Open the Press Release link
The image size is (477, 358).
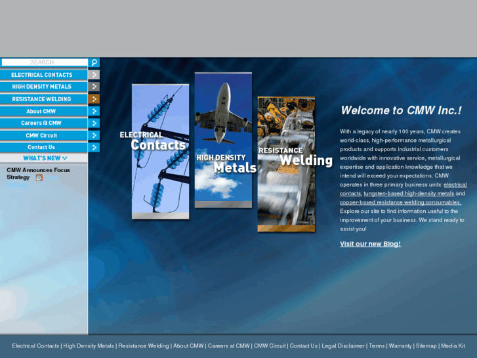[x=52, y=177]
